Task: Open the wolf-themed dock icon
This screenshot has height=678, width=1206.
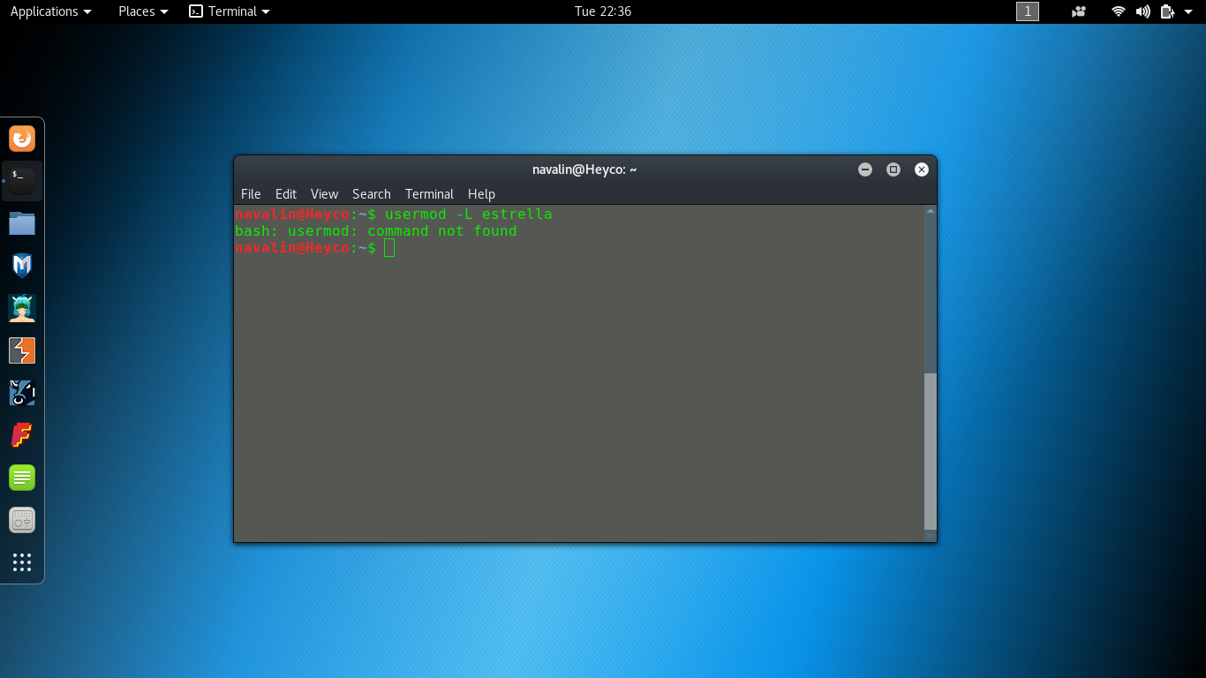Action: [x=21, y=392]
